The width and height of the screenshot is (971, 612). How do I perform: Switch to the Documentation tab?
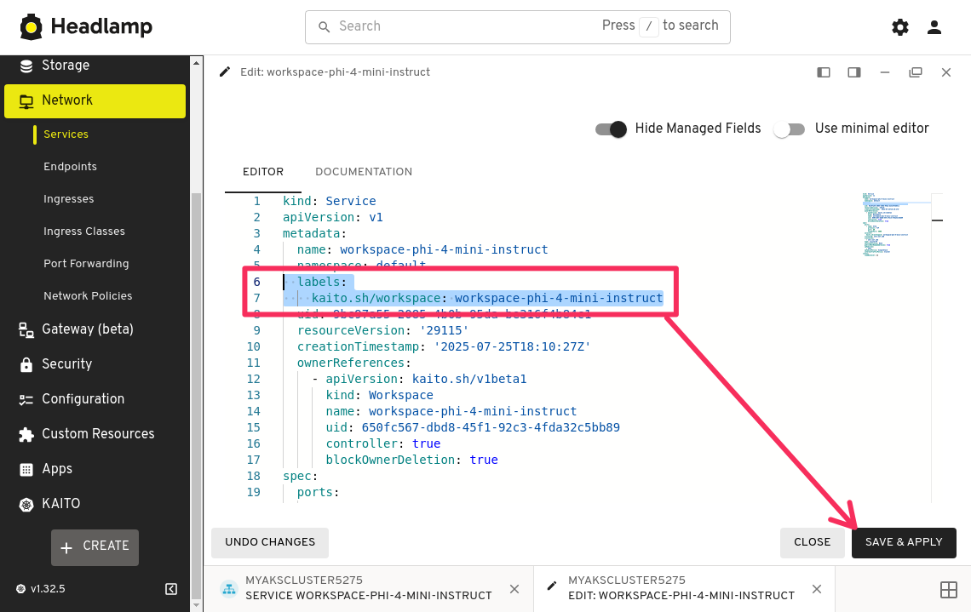(364, 172)
